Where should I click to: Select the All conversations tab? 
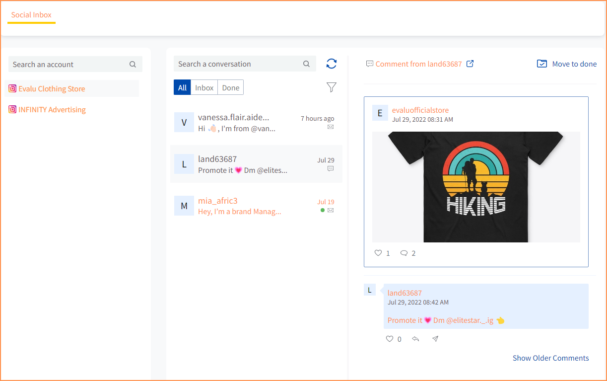(182, 87)
